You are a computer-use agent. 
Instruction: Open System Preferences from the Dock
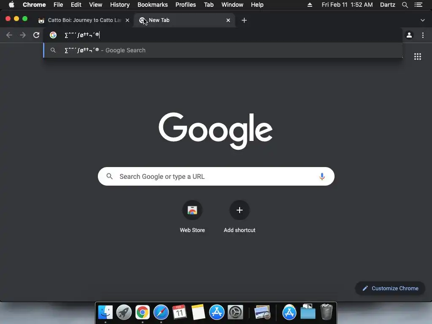[x=235, y=312]
